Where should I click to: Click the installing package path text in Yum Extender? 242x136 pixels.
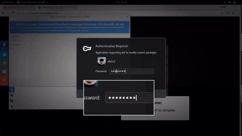tap(70, 24)
